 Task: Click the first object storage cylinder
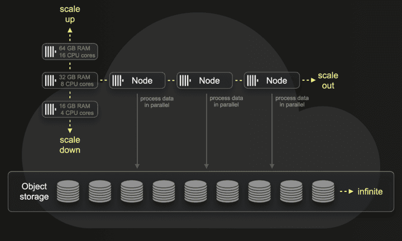(x=68, y=191)
